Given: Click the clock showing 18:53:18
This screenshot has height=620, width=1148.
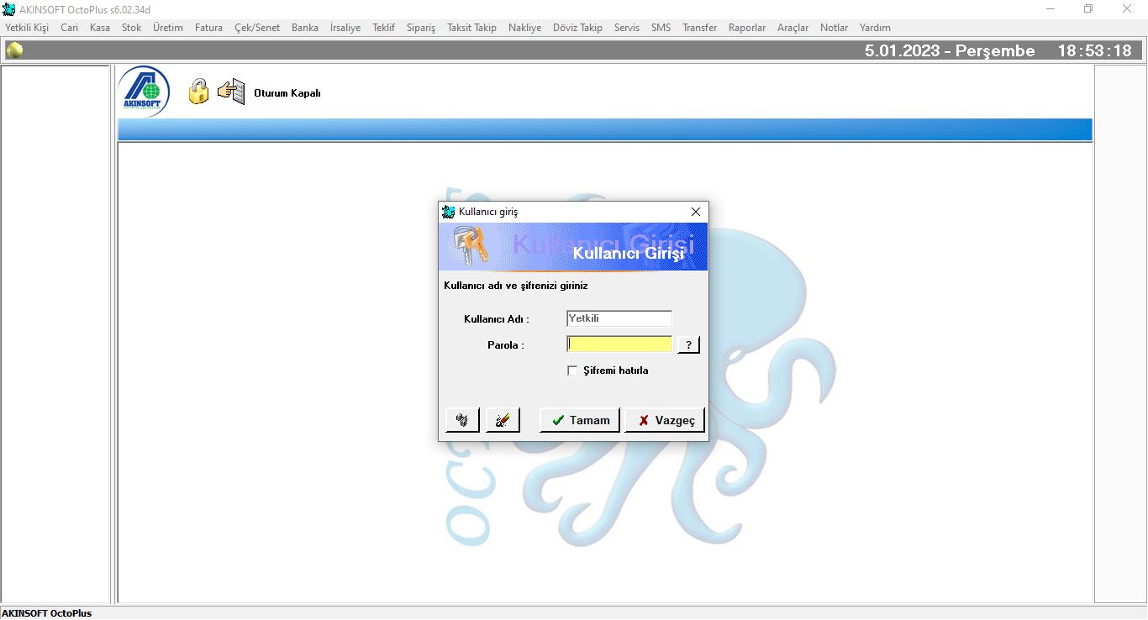Looking at the screenshot, I should [1094, 50].
